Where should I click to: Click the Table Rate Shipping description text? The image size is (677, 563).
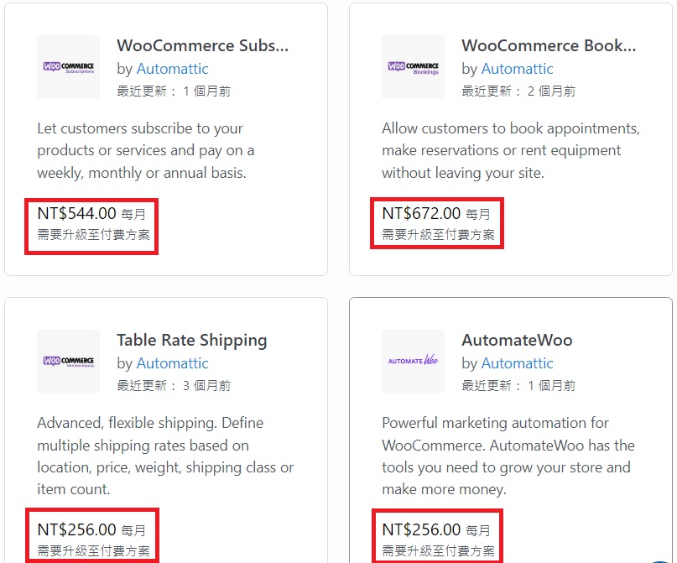click(165, 456)
